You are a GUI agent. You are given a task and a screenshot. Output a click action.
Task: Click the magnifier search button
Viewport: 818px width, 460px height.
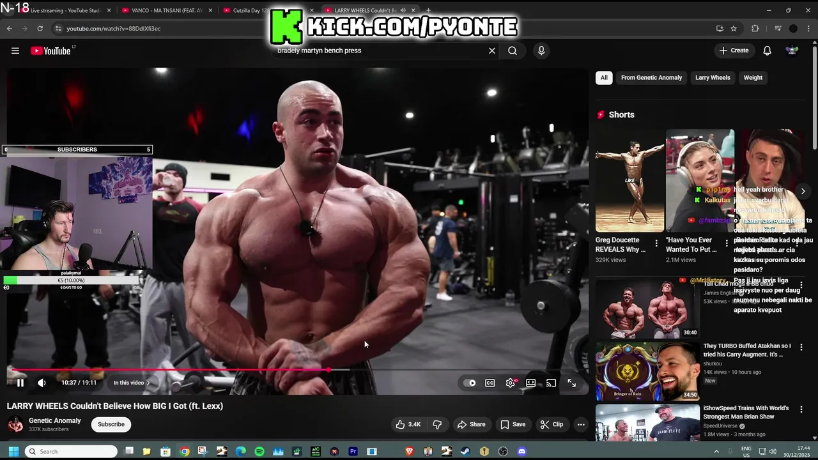[x=513, y=50]
